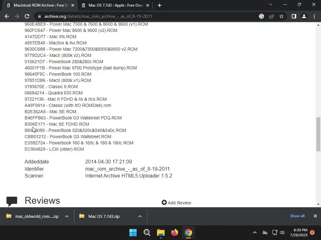Select the text '4147DD77 - Mac IIfx.ROM'
The width and height of the screenshot is (321, 240).
pos(50,37)
